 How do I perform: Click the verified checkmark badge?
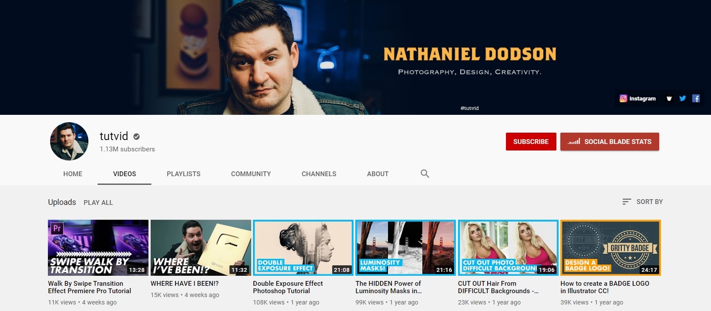(136, 137)
